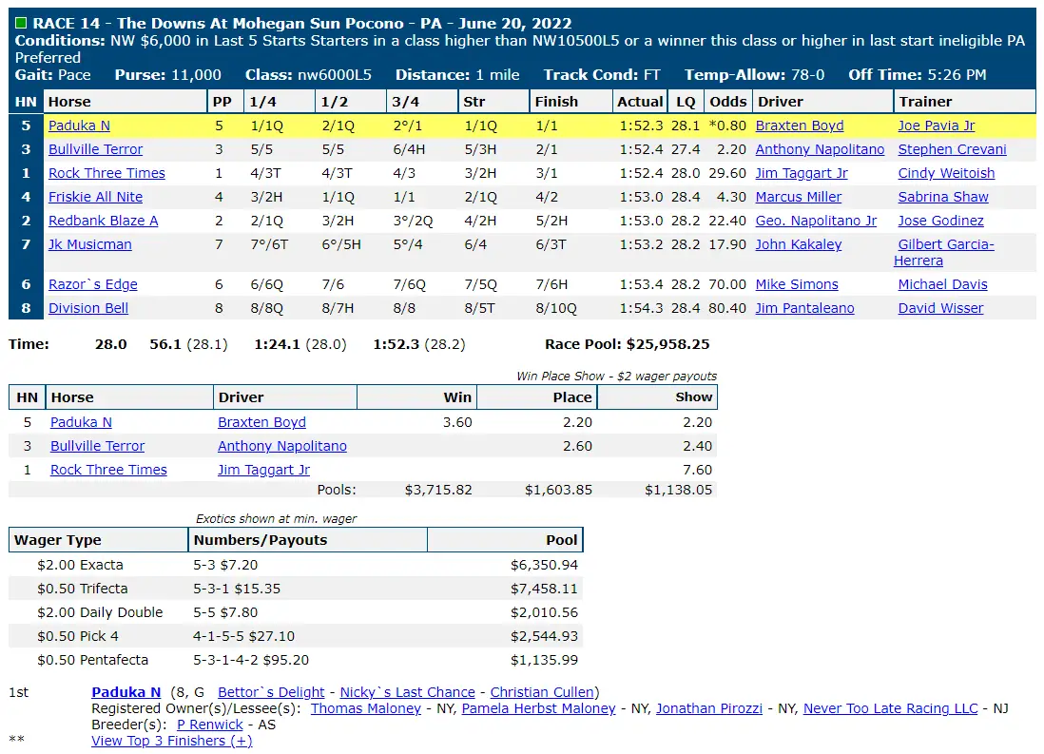Expand View Top 3 Finishers (+)
The image size is (1044, 754).
[x=172, y=741]
